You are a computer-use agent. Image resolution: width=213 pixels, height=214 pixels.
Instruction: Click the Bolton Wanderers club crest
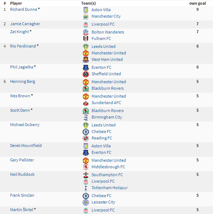tap(86, 32)
